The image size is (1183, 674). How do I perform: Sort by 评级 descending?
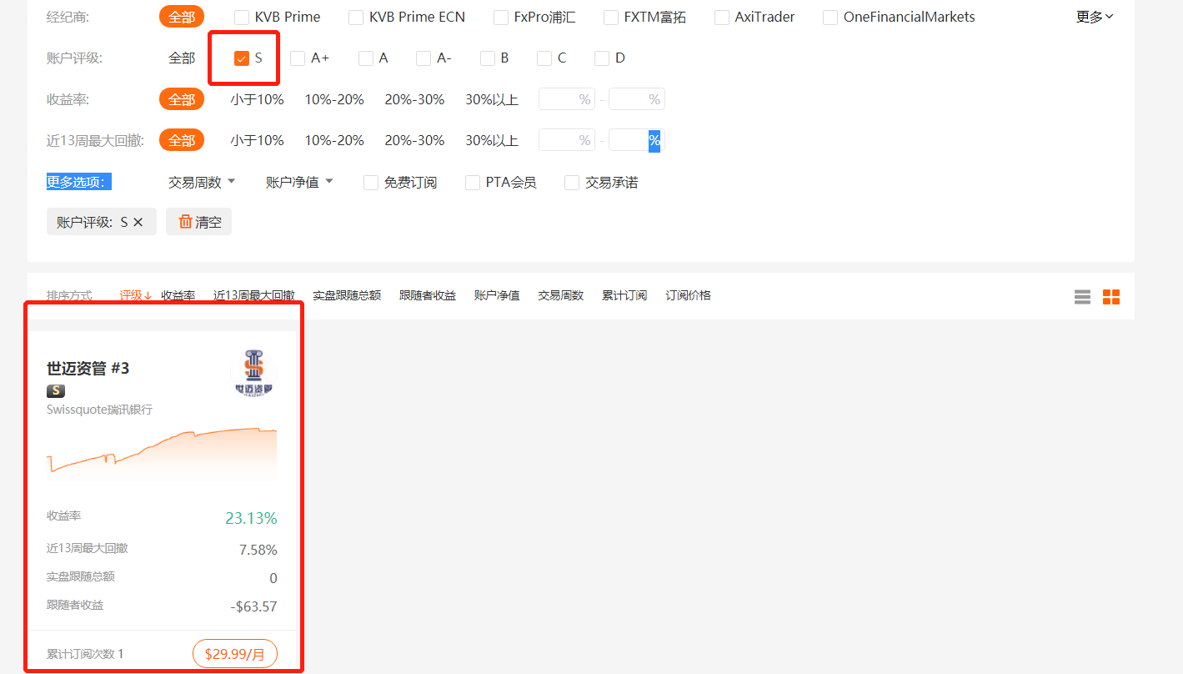click(135, 295)
